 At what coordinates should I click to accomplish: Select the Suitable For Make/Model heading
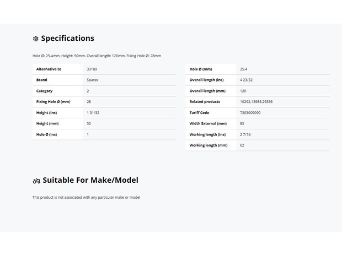coord(90,180)
